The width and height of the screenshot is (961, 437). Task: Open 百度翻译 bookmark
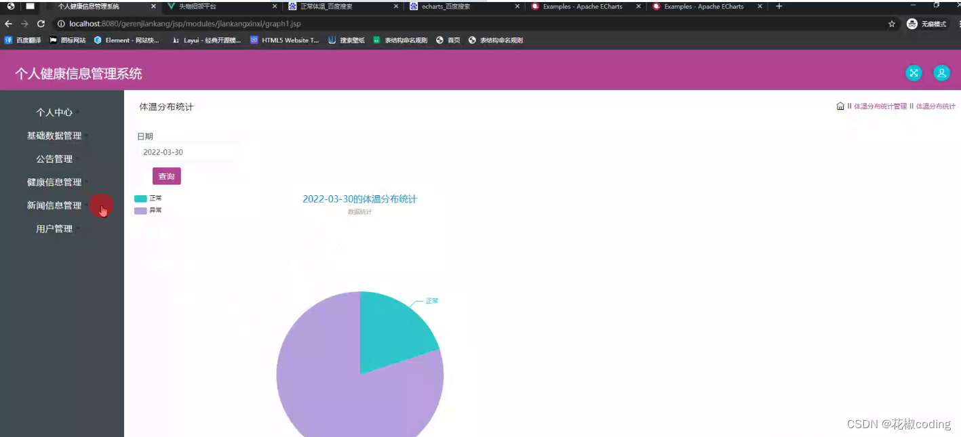tap(23, 40)
